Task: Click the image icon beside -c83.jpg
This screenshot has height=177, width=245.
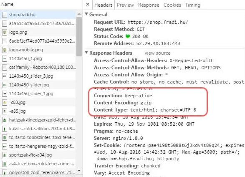Action: (x=5, y=102)
